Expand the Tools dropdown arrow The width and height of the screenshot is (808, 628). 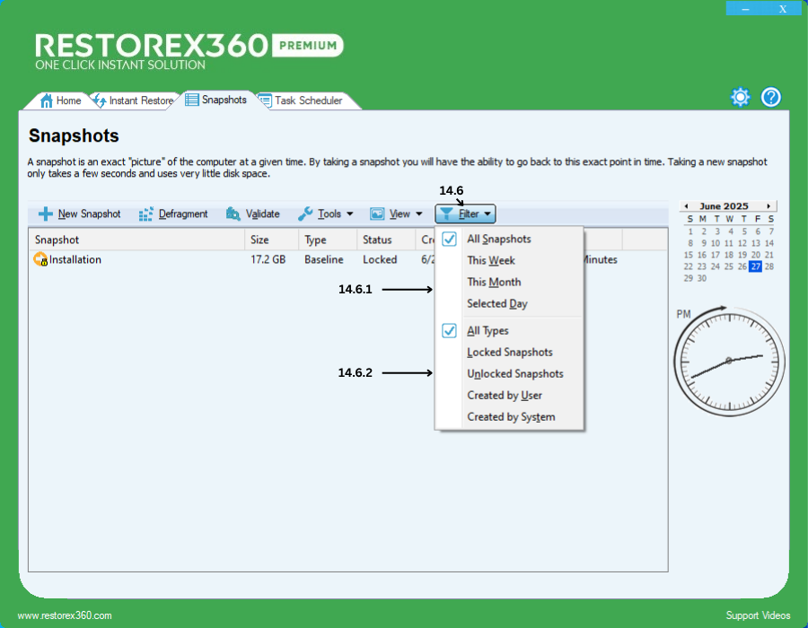[350, 214]
